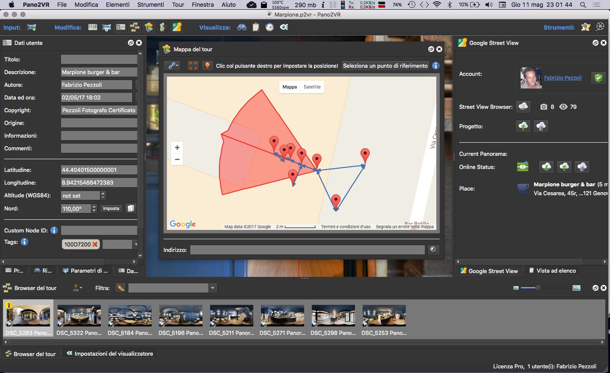The image size is (610, 373).
Task: Switch to Impostazioni del visualizzatore tab
Action: point(110,354)
